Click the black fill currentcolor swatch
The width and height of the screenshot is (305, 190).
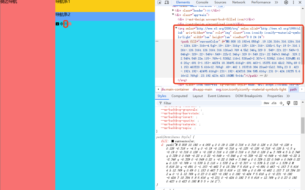coord(172,141)
